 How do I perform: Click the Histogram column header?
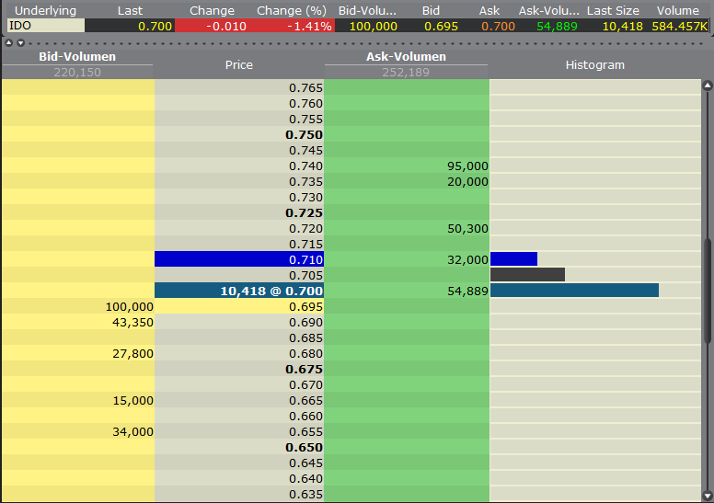tap(594, 65)
